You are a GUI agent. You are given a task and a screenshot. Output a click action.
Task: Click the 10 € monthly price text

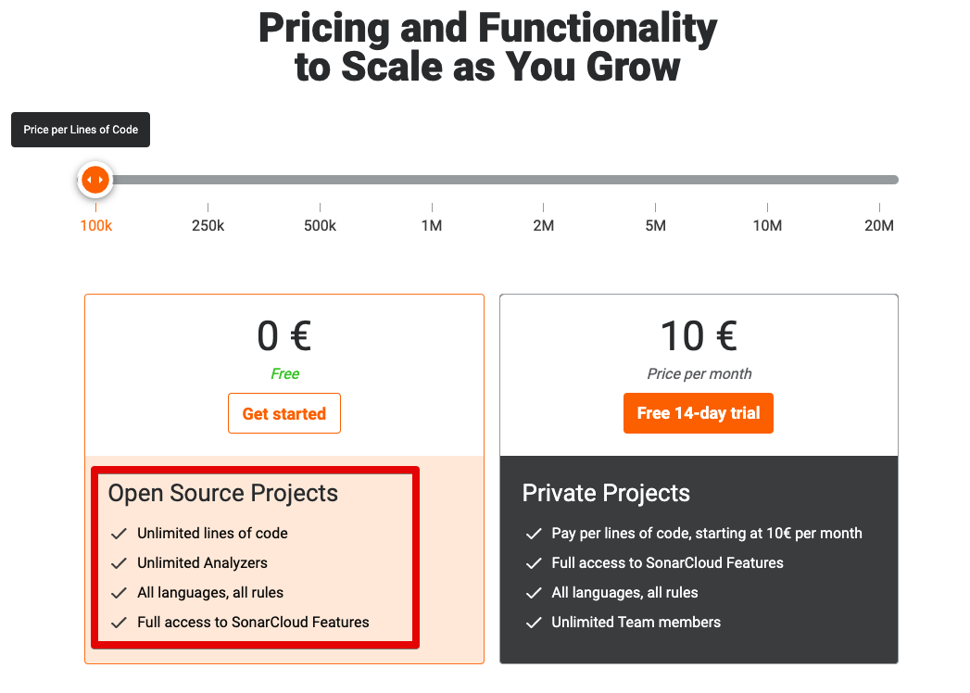pos(698,335)
